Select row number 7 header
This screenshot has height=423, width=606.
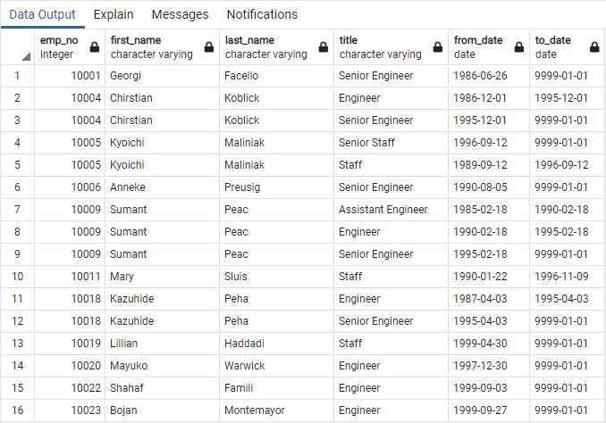[x=17, y=210]
